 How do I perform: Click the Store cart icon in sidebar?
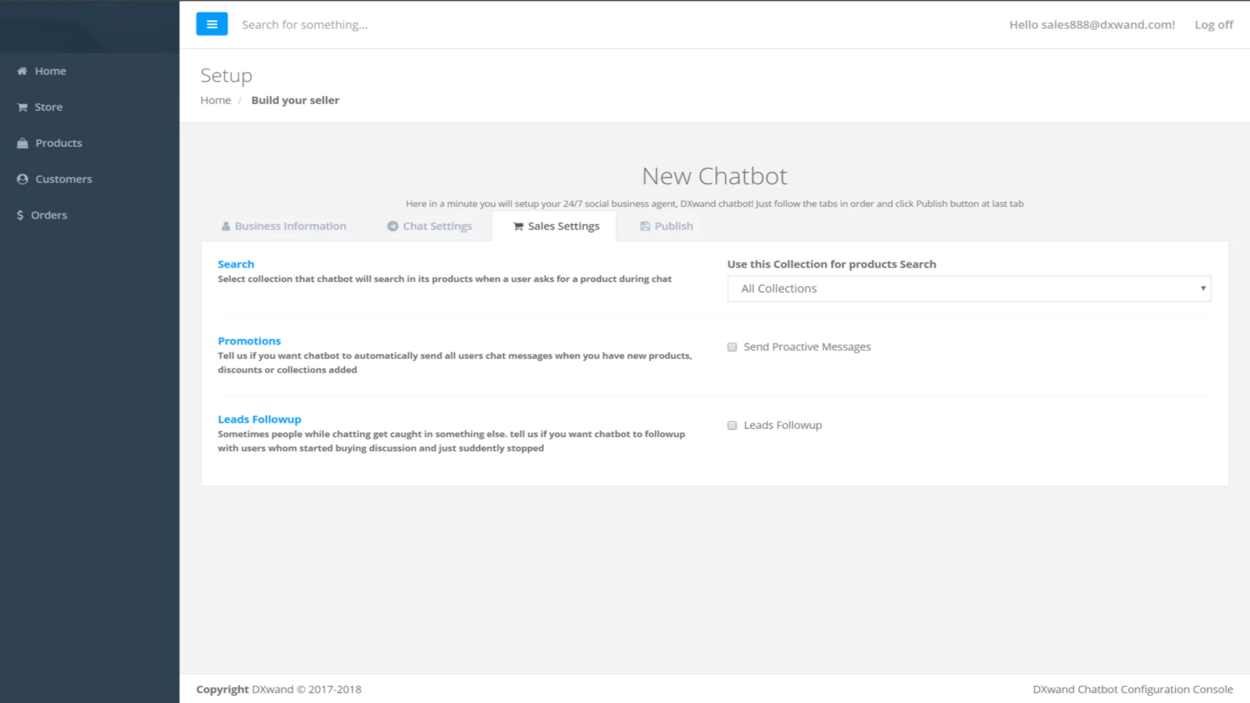(x=23, y=108)
